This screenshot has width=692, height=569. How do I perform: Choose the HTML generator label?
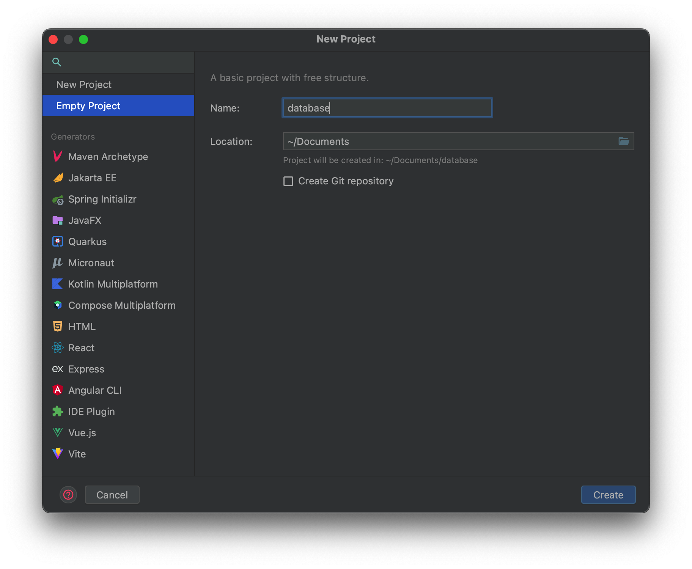82,327
